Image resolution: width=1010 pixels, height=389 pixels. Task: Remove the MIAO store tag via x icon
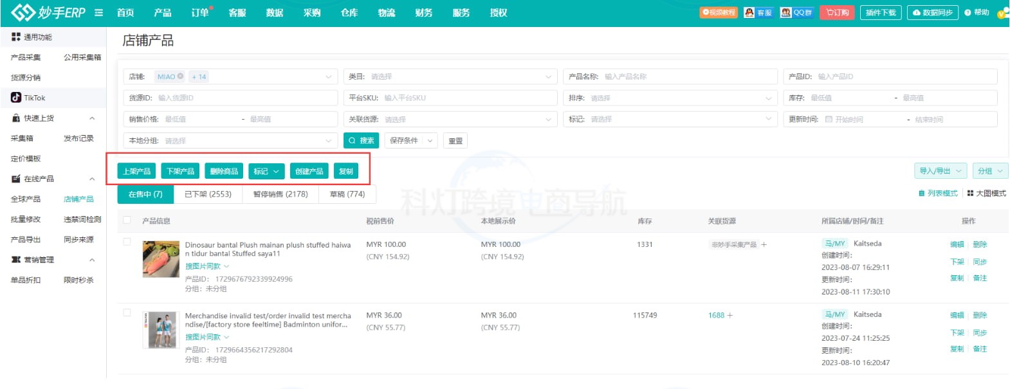(181, 77)
